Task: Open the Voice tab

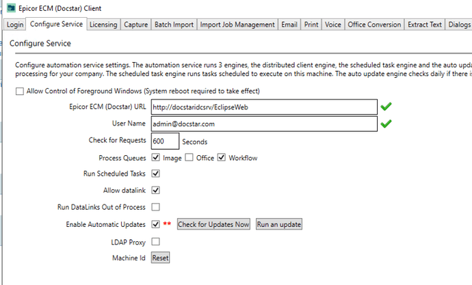Action: pyautogui.click(x=333, y=25)
